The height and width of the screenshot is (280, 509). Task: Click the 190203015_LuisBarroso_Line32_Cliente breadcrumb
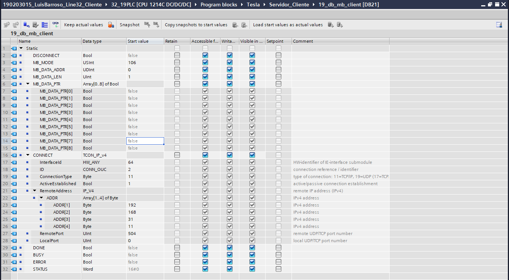pyautogui.click(x=52, y=4)
